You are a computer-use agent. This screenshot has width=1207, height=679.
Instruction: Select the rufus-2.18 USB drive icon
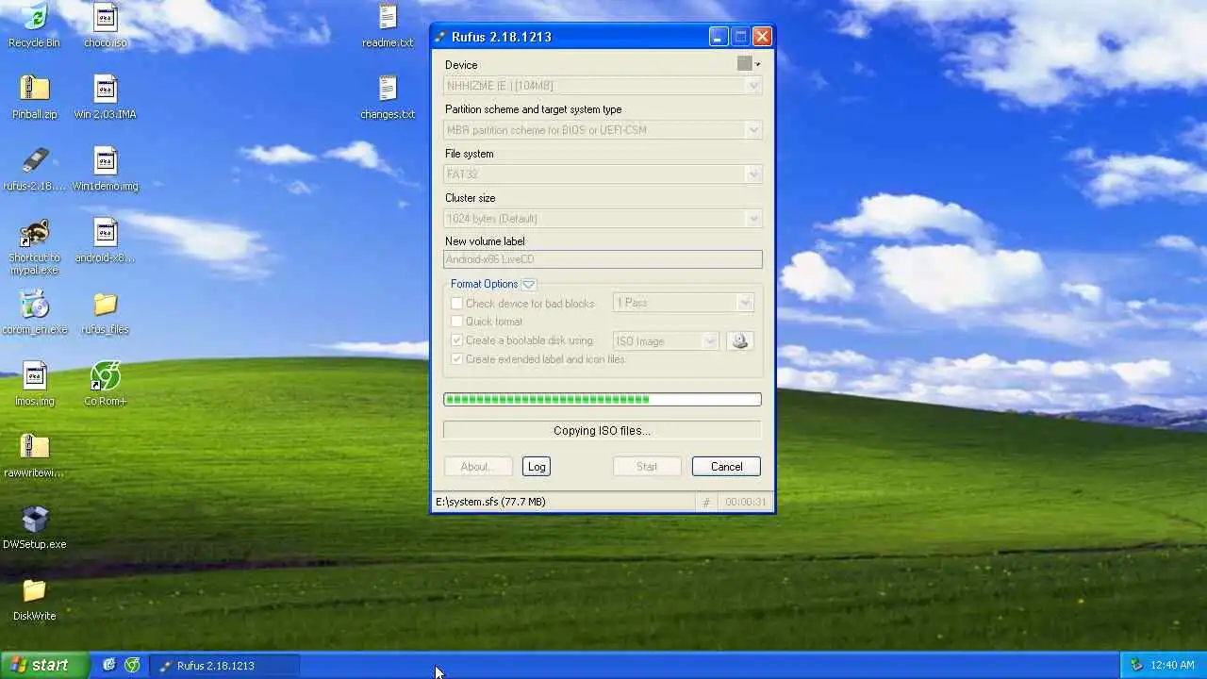click(34, 160)
